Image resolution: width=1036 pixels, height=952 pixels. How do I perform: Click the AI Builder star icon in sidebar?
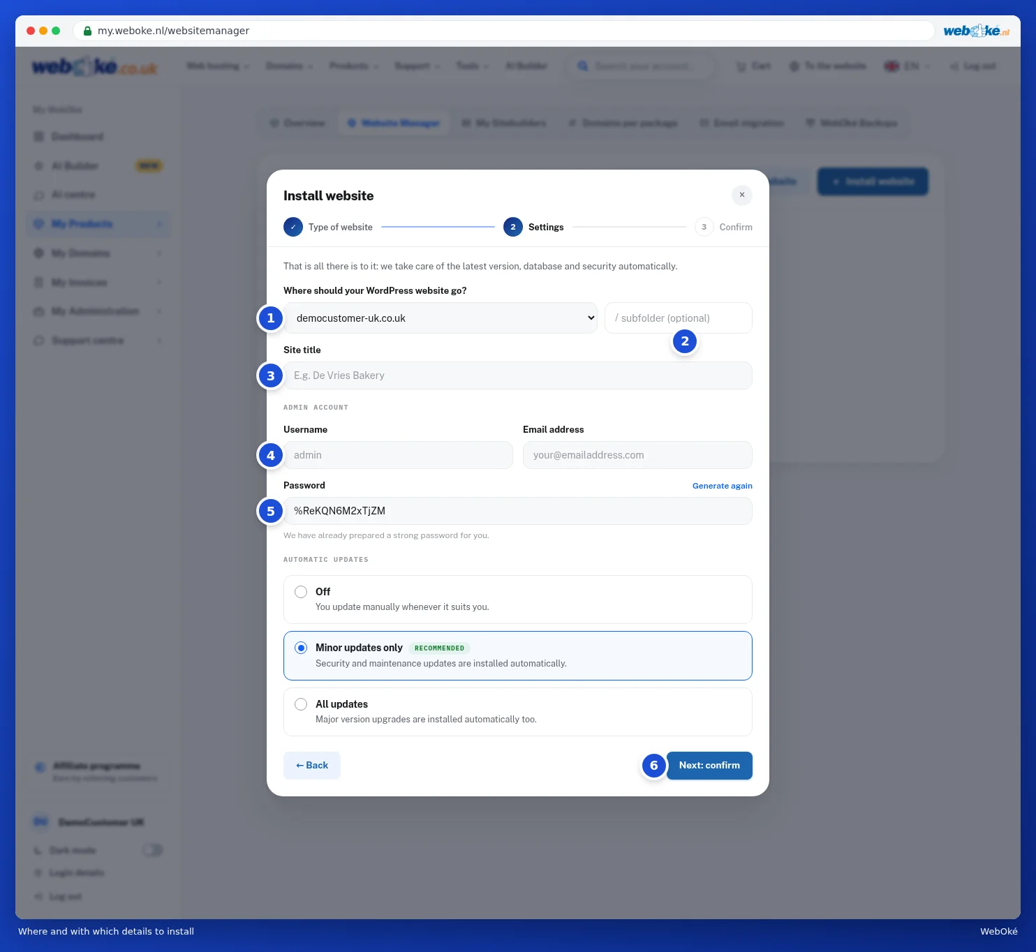(x=39, y=166)
